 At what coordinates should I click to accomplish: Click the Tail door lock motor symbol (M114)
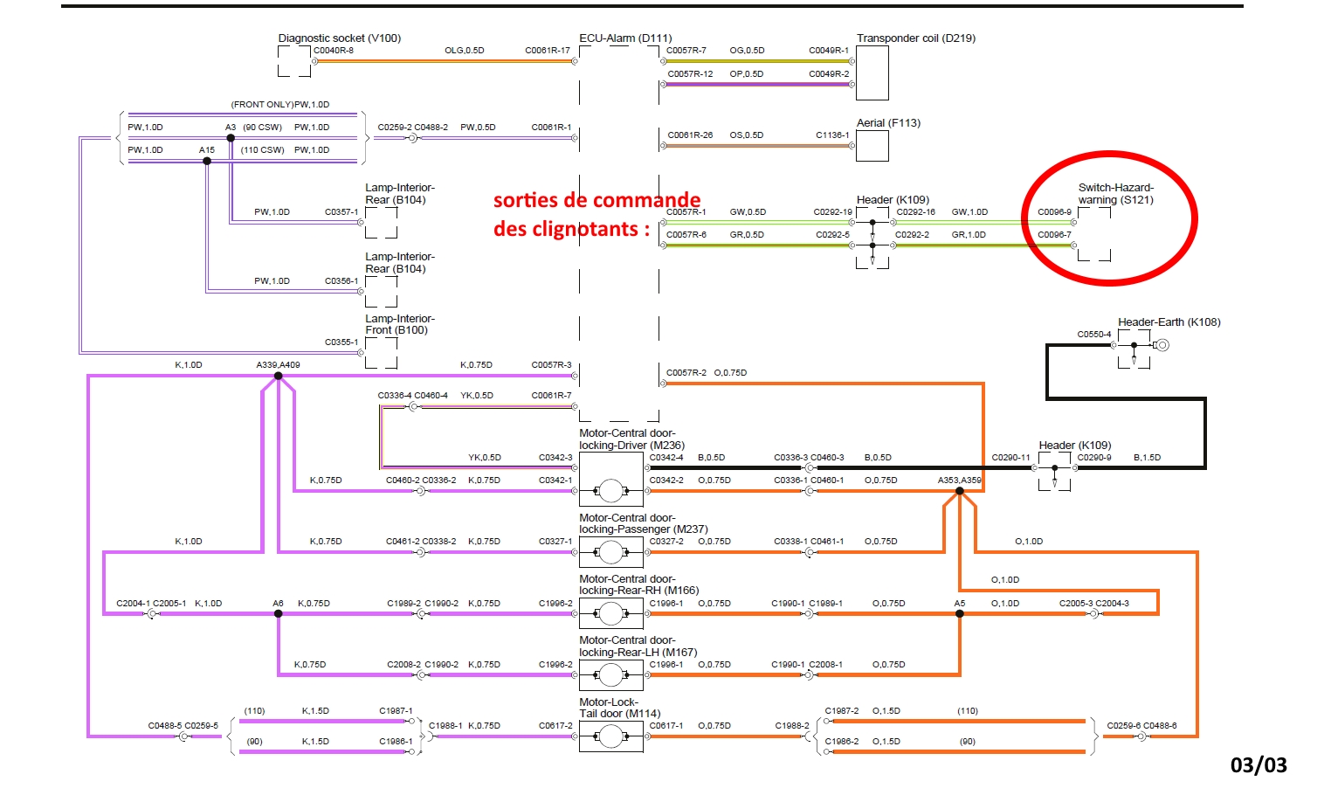coord(610,736)
